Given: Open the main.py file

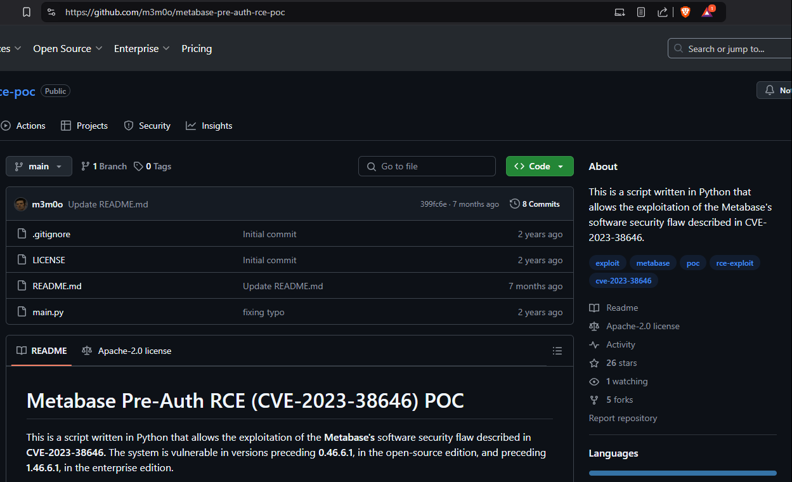Looking at the screenshot, I should tap(48, 312).
